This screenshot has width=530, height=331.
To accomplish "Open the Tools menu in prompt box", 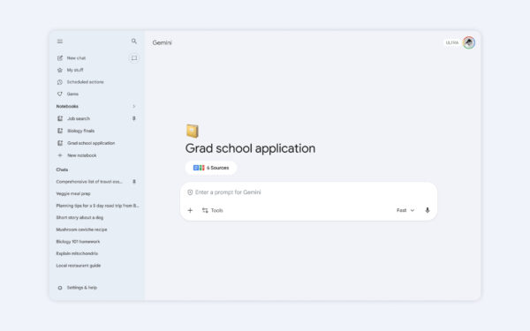I will (x=213, y=210).
